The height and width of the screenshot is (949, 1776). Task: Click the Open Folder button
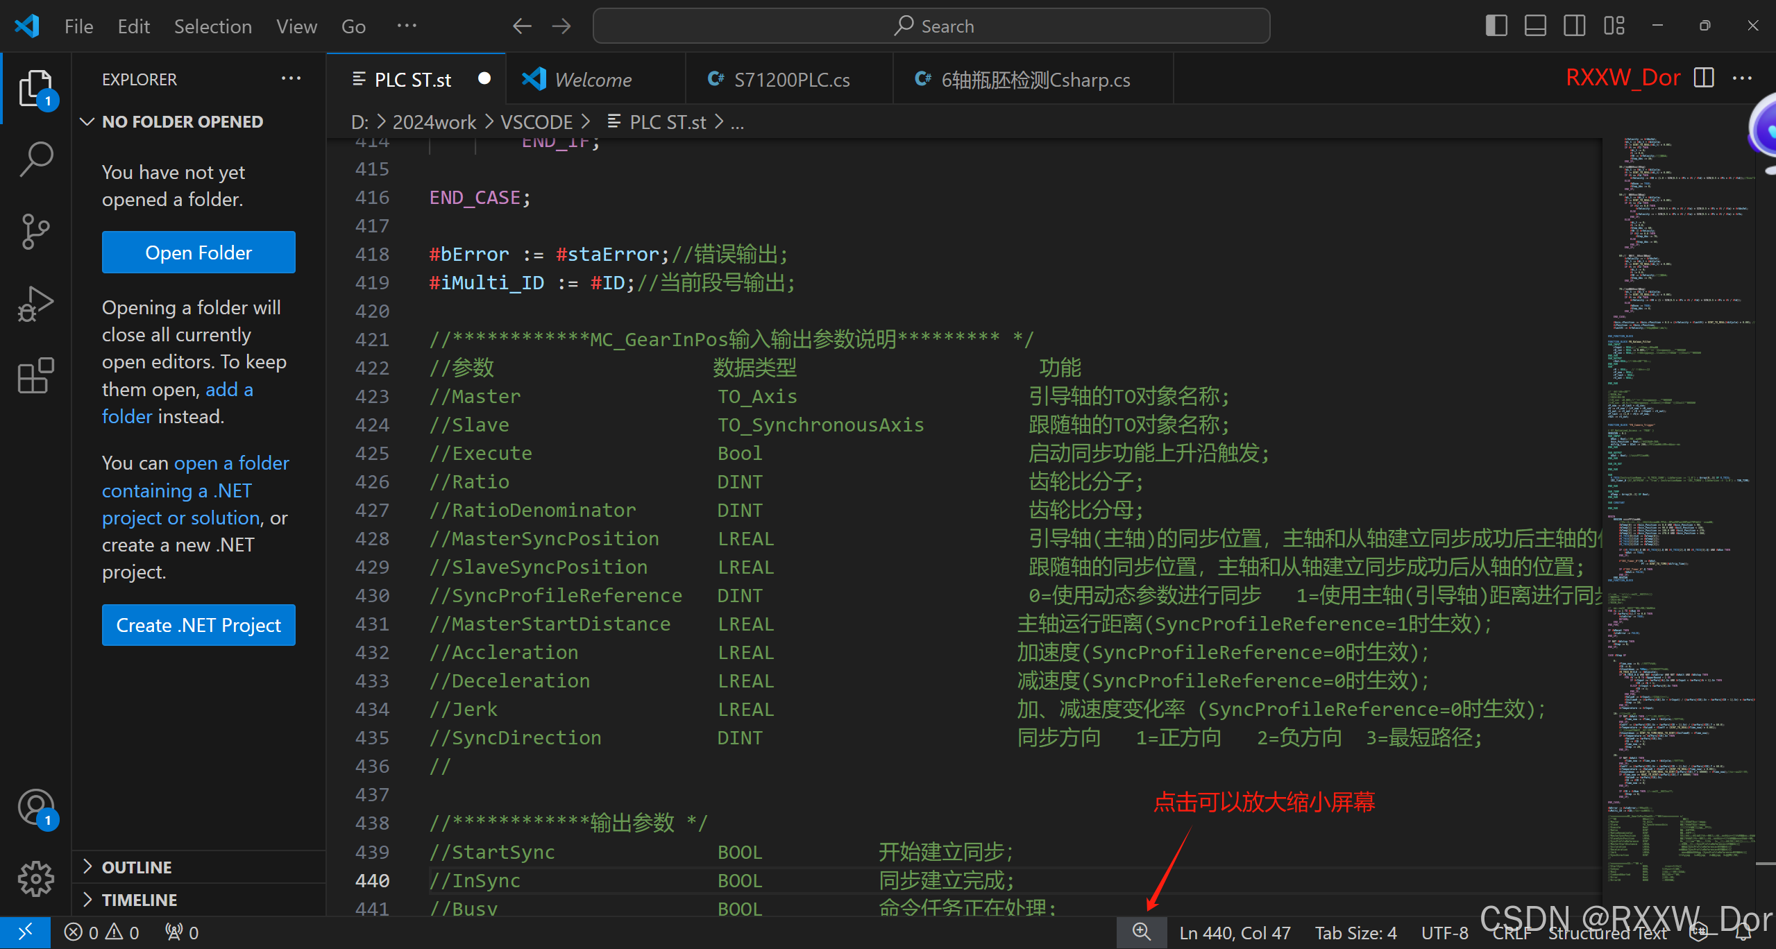click(x=198, y=253)
